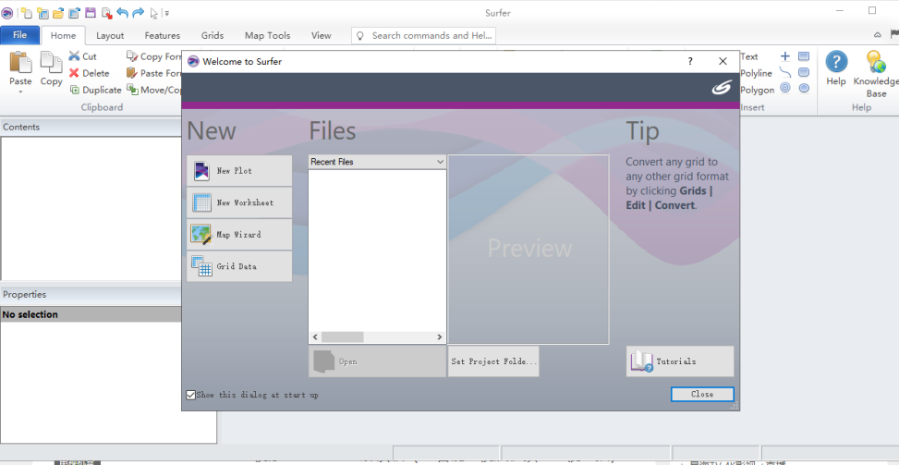Click the Redo arrow
This screenshot has width=899, height=465.
[139, 13]
